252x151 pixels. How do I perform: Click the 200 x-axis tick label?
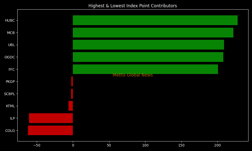(x=218, y=145)
